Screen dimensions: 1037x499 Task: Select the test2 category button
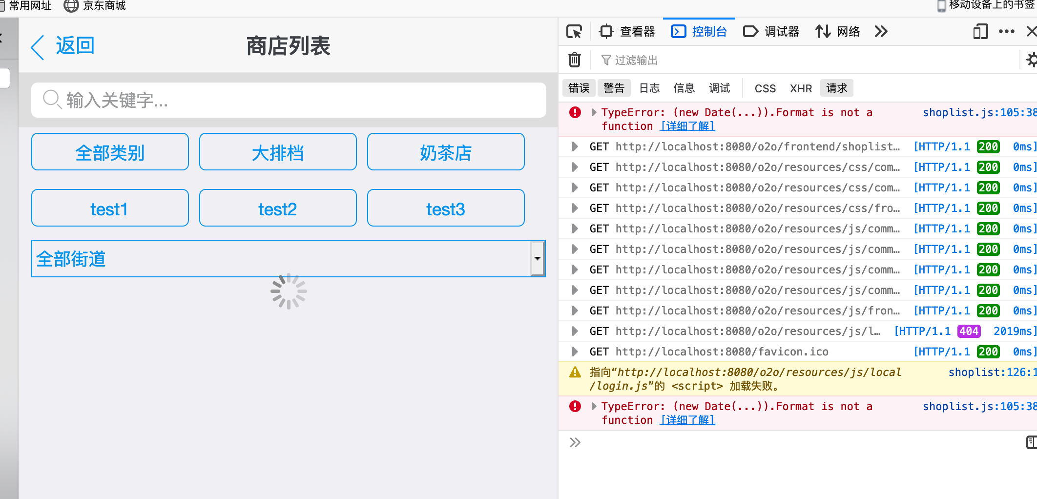pos(278,208)
